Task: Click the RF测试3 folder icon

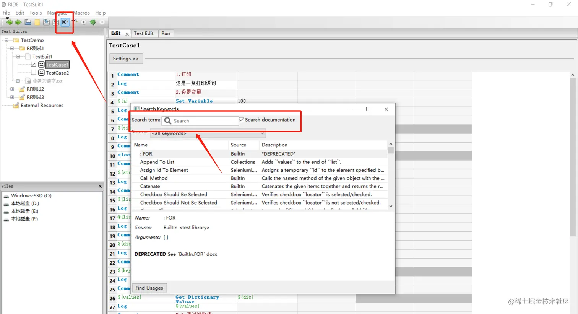Action: click(22, 97)
